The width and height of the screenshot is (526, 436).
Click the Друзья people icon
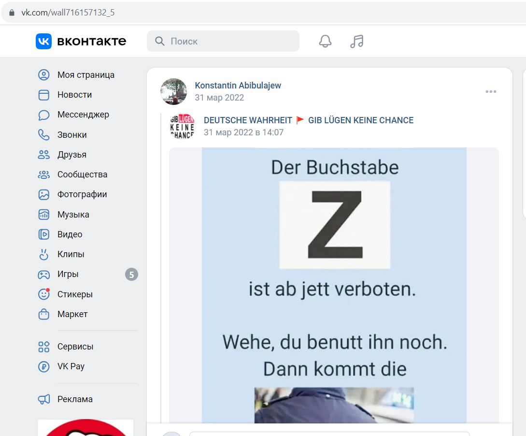[43, 155]
